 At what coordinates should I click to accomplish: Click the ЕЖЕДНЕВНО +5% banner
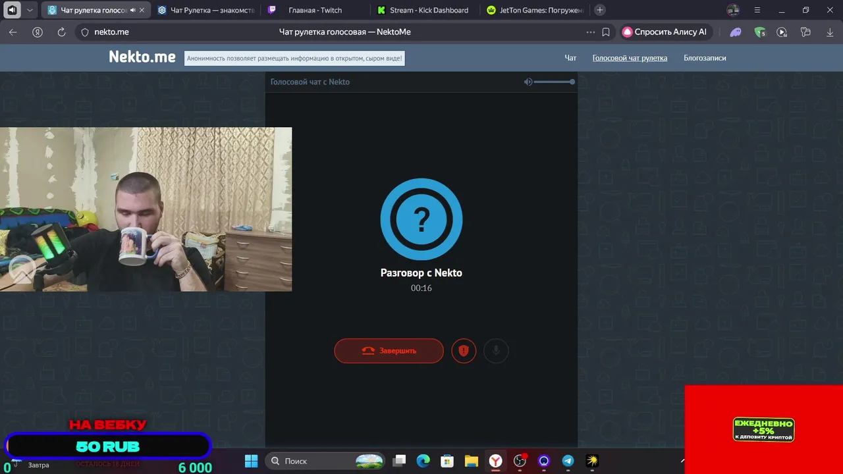tap(763, 430)
